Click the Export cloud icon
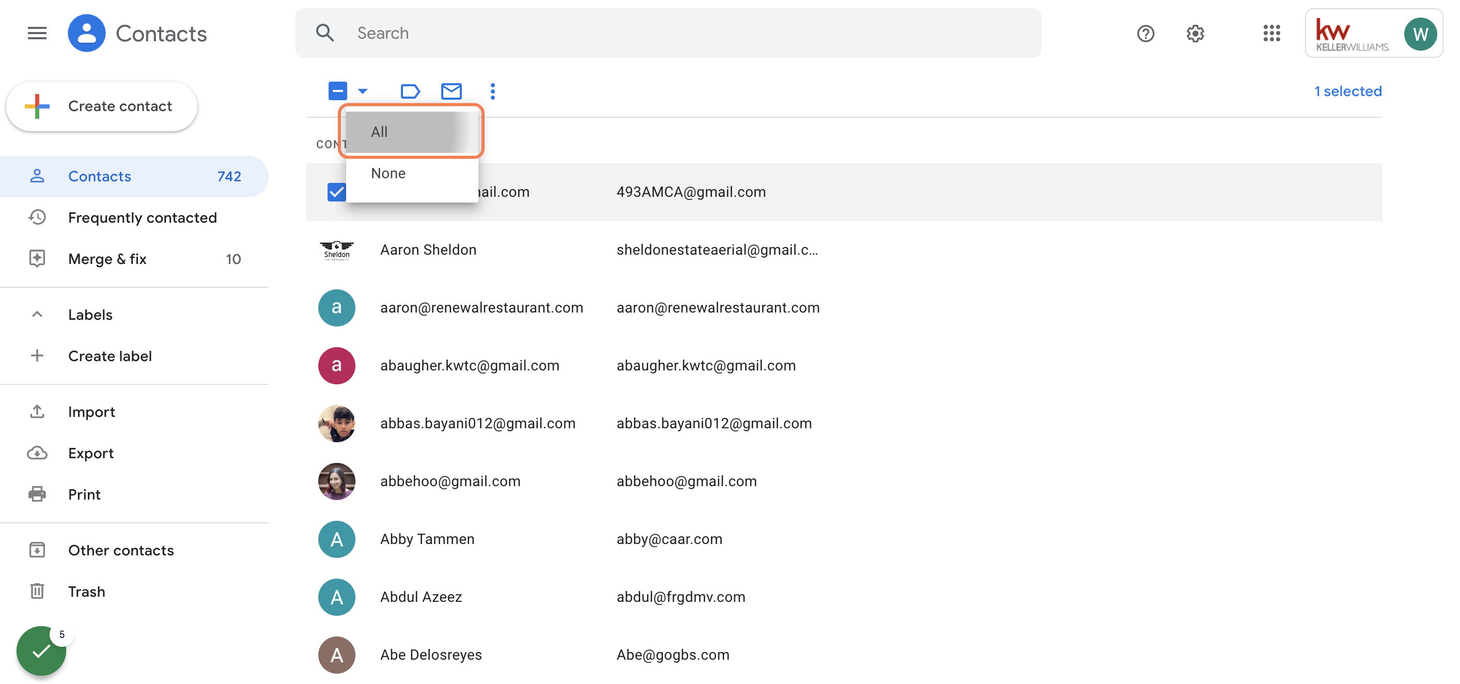 (37, 453)
